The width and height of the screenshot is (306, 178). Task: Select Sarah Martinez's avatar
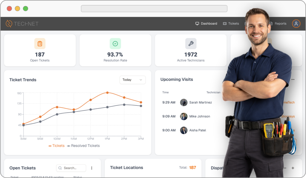pyautogui.click(x=184, y=103)
